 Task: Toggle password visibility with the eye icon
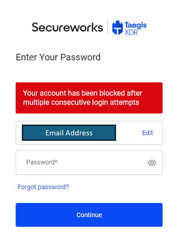tap(152, 163)
